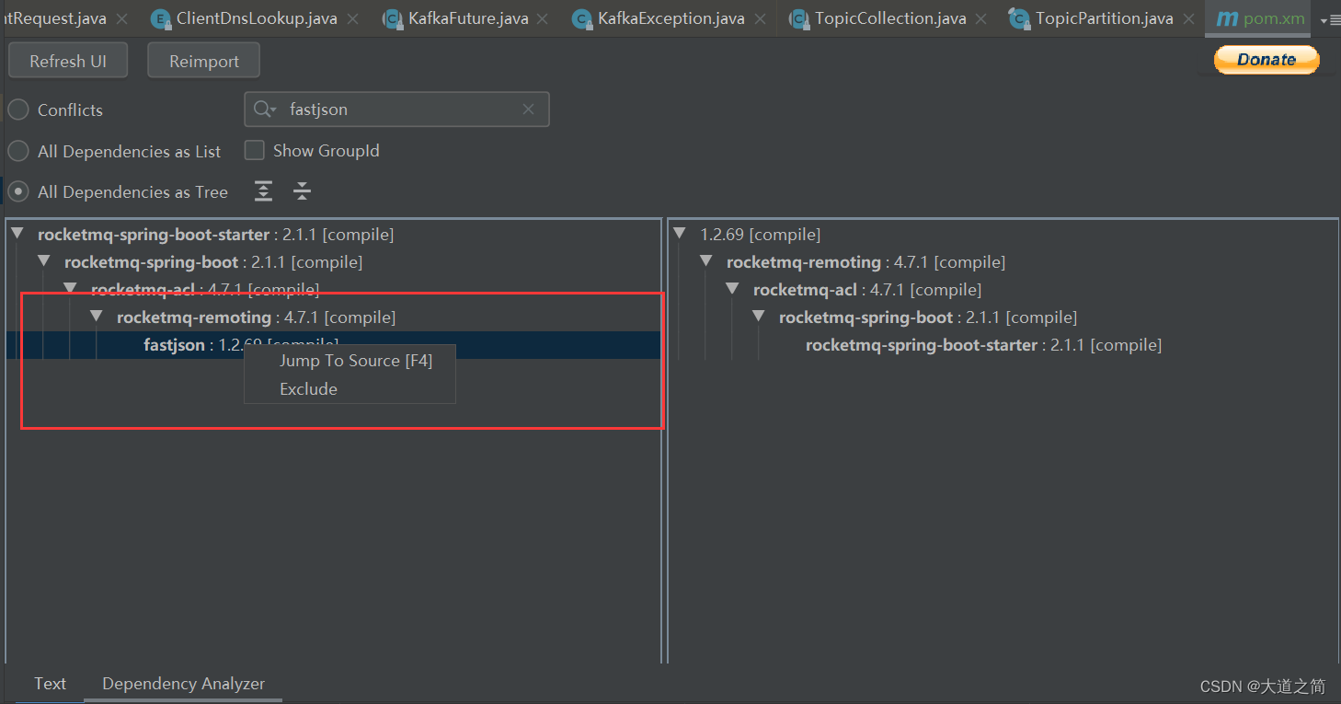The height and width of the screenshot is (704, 1341).
Task: Enable the Show GroupId checkbox
Action: [x=255, y=150]
